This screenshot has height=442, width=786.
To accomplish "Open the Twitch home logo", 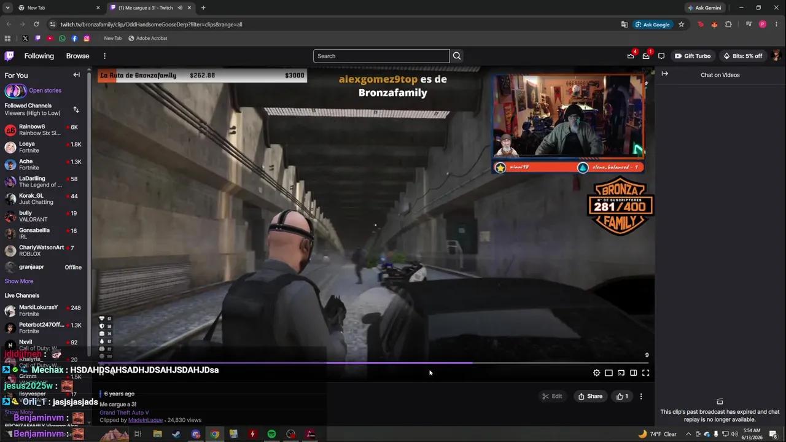I will point(9,56).
